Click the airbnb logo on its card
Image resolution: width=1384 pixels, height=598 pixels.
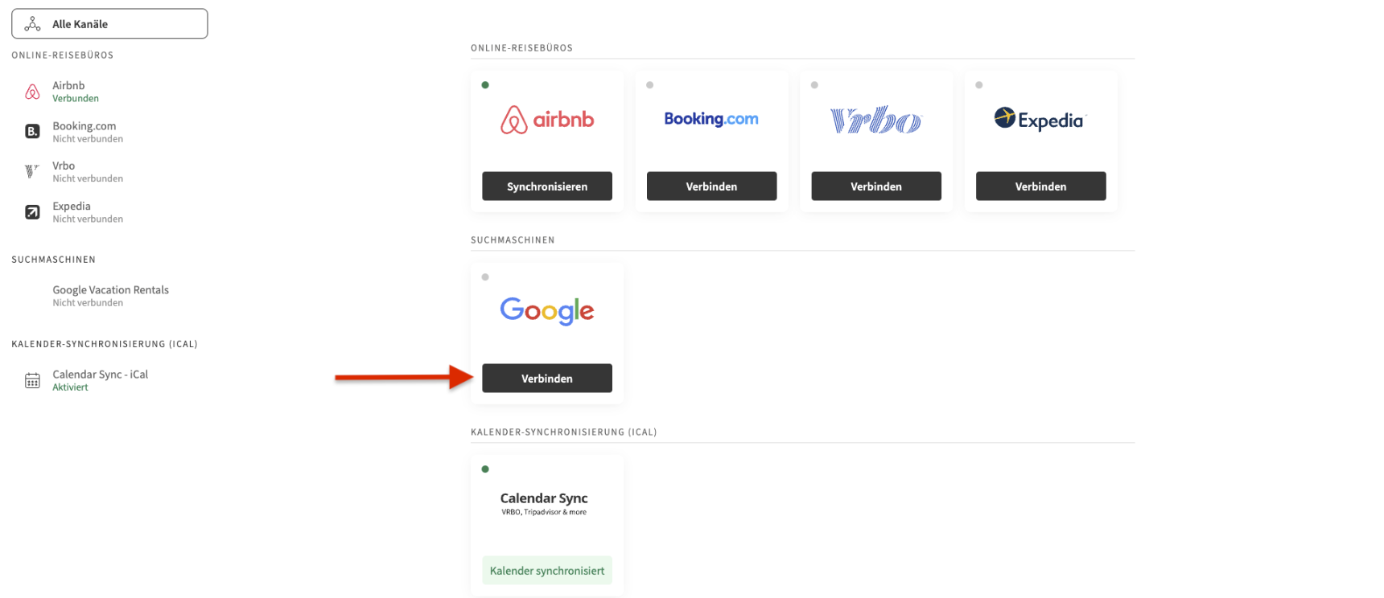point(547,120)
